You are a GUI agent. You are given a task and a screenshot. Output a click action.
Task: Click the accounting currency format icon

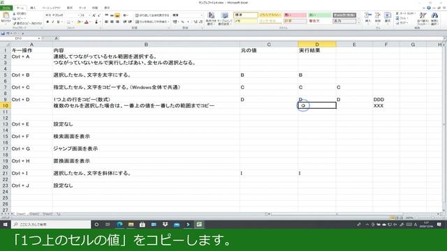click(x=175, y=22)
